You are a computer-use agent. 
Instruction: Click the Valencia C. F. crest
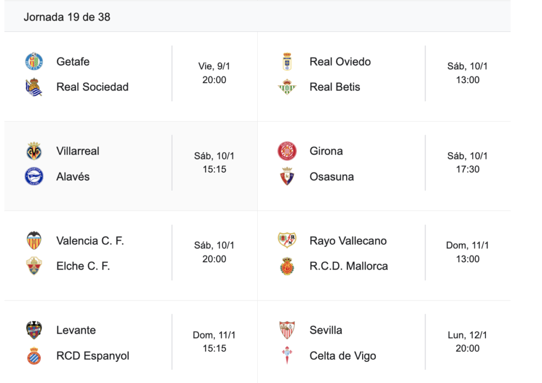pyautogui.click(x=34, y=241)
